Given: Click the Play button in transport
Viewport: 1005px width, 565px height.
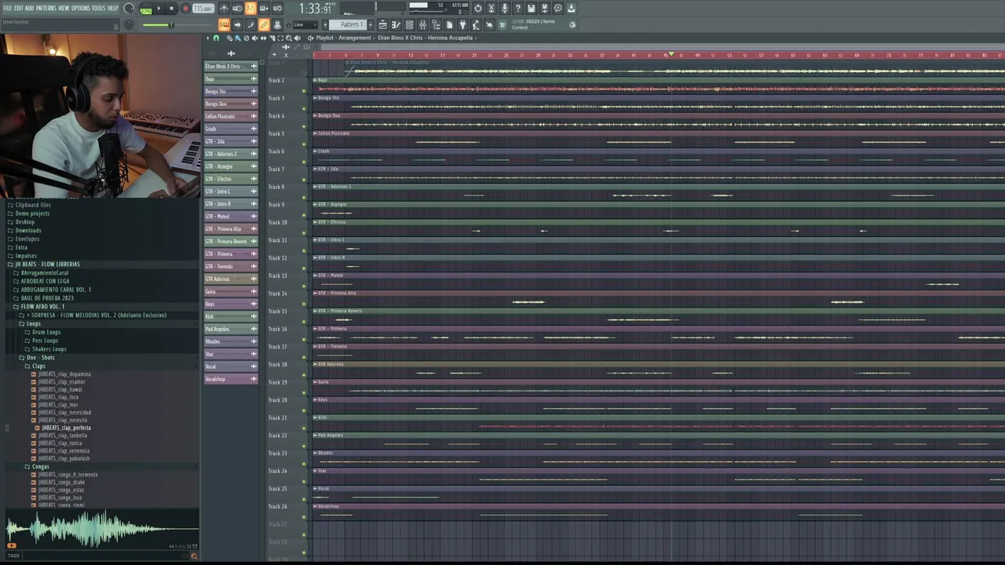Looking at the screenshot, I should (159, 9).
